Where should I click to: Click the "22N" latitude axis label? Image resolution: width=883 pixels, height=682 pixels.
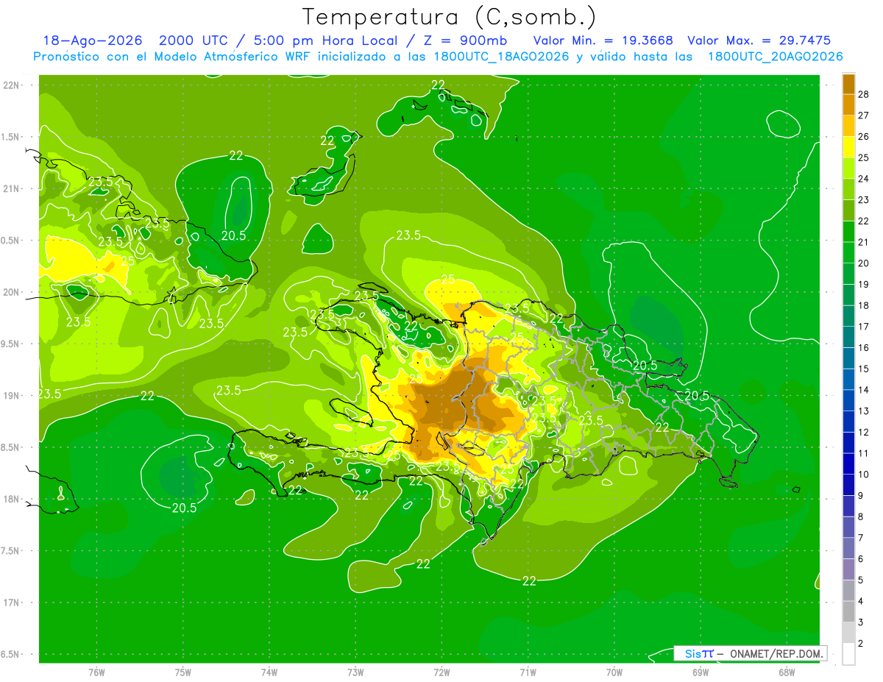[x=10, y=85]
